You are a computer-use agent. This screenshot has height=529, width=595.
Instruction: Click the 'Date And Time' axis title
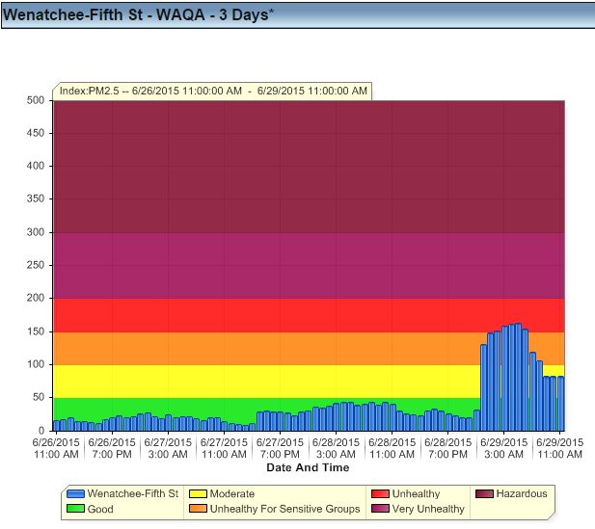[308, 467]
